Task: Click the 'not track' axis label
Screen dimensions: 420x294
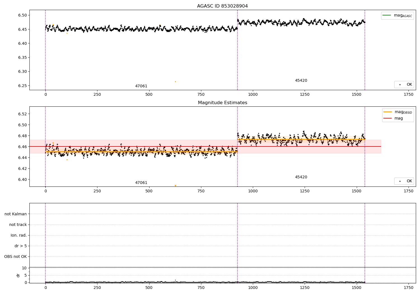Action: 18,225
